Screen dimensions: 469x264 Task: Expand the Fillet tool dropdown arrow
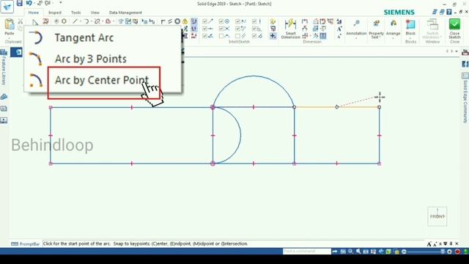click(x=113, y=21)
